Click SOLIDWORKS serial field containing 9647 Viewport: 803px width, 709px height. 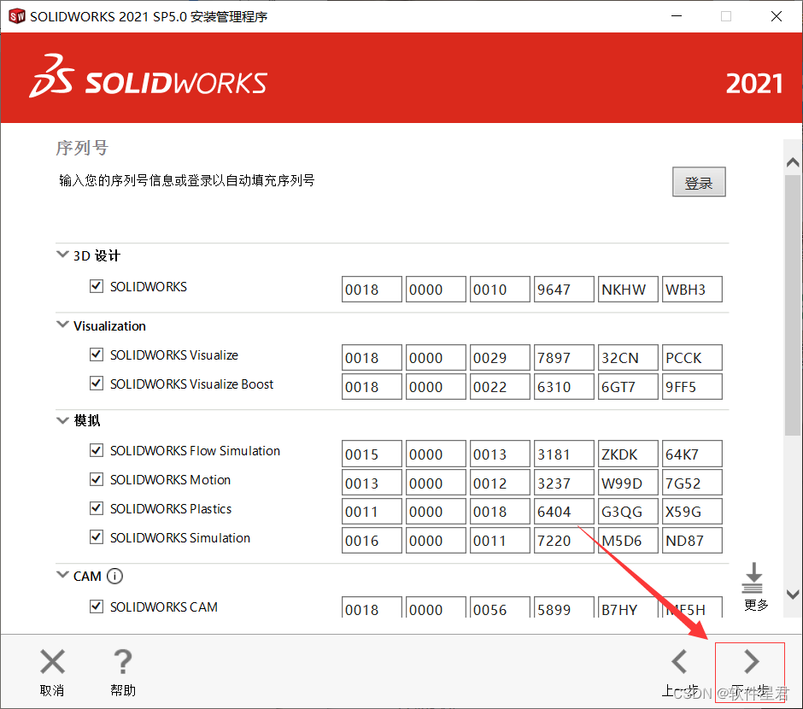[x=564, y=290]
